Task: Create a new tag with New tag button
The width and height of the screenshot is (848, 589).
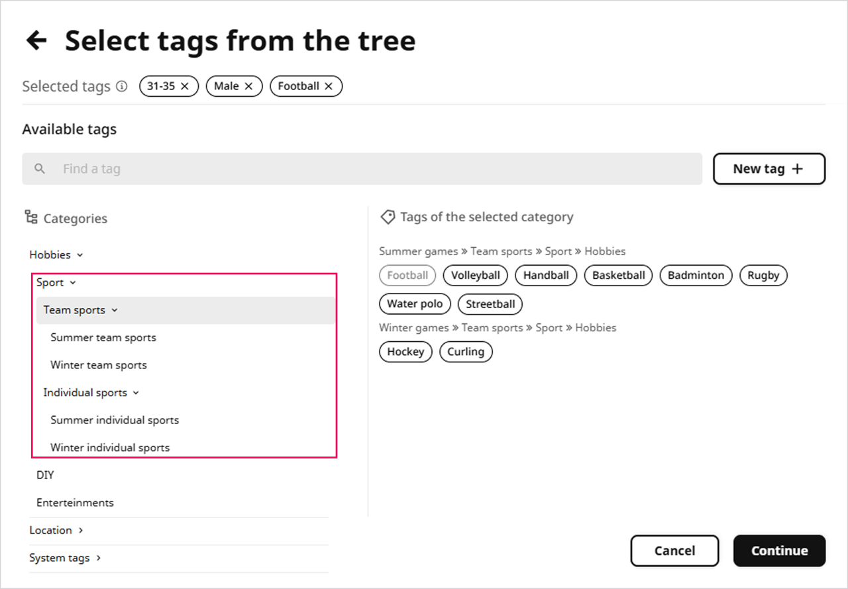Action: [x=768, y=169]
